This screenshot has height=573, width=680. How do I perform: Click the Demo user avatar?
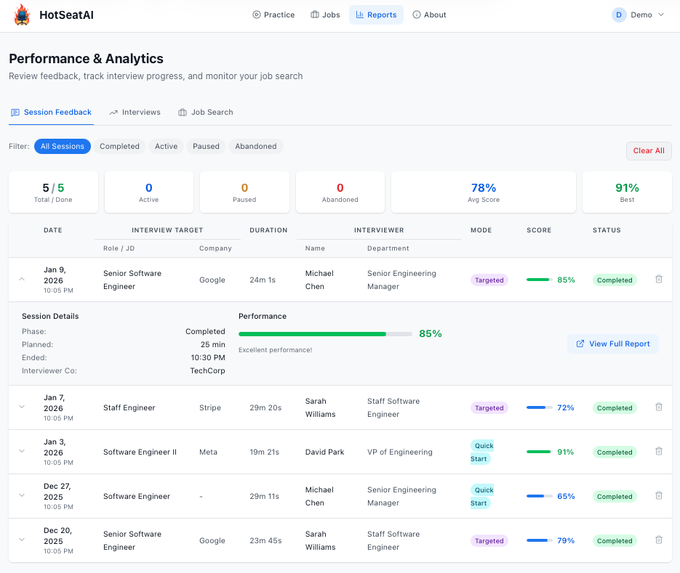coord(619,15)
